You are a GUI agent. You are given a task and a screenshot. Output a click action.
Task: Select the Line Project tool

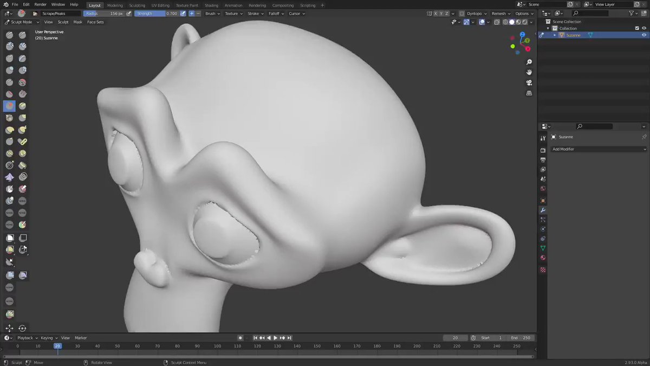click(10, 262)
